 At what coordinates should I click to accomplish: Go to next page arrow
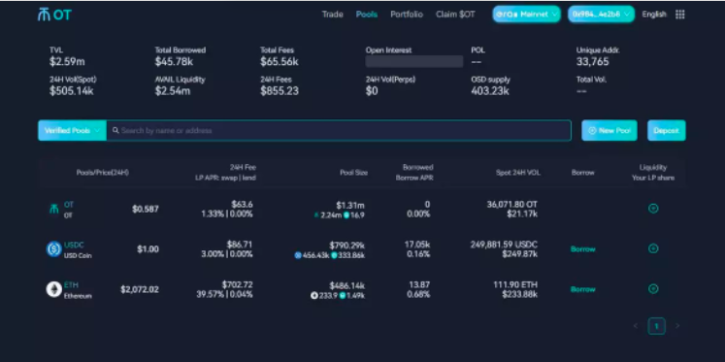coord(677,326)
